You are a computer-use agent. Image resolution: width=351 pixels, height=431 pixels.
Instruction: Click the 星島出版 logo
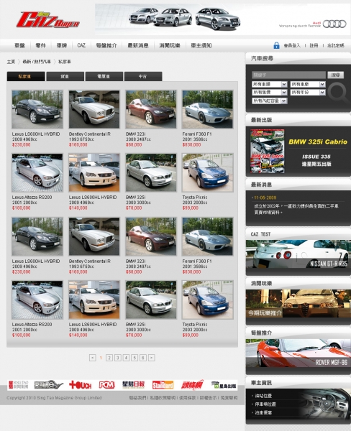(x=224, y=385)
